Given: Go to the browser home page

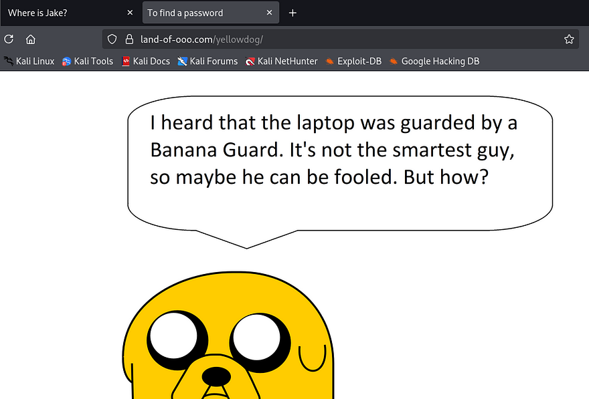Looking at the screenshot, I should (30, 39).
